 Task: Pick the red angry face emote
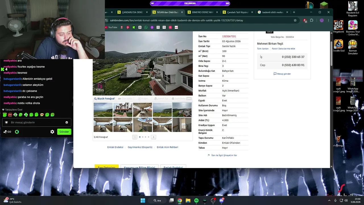point(10,115)
